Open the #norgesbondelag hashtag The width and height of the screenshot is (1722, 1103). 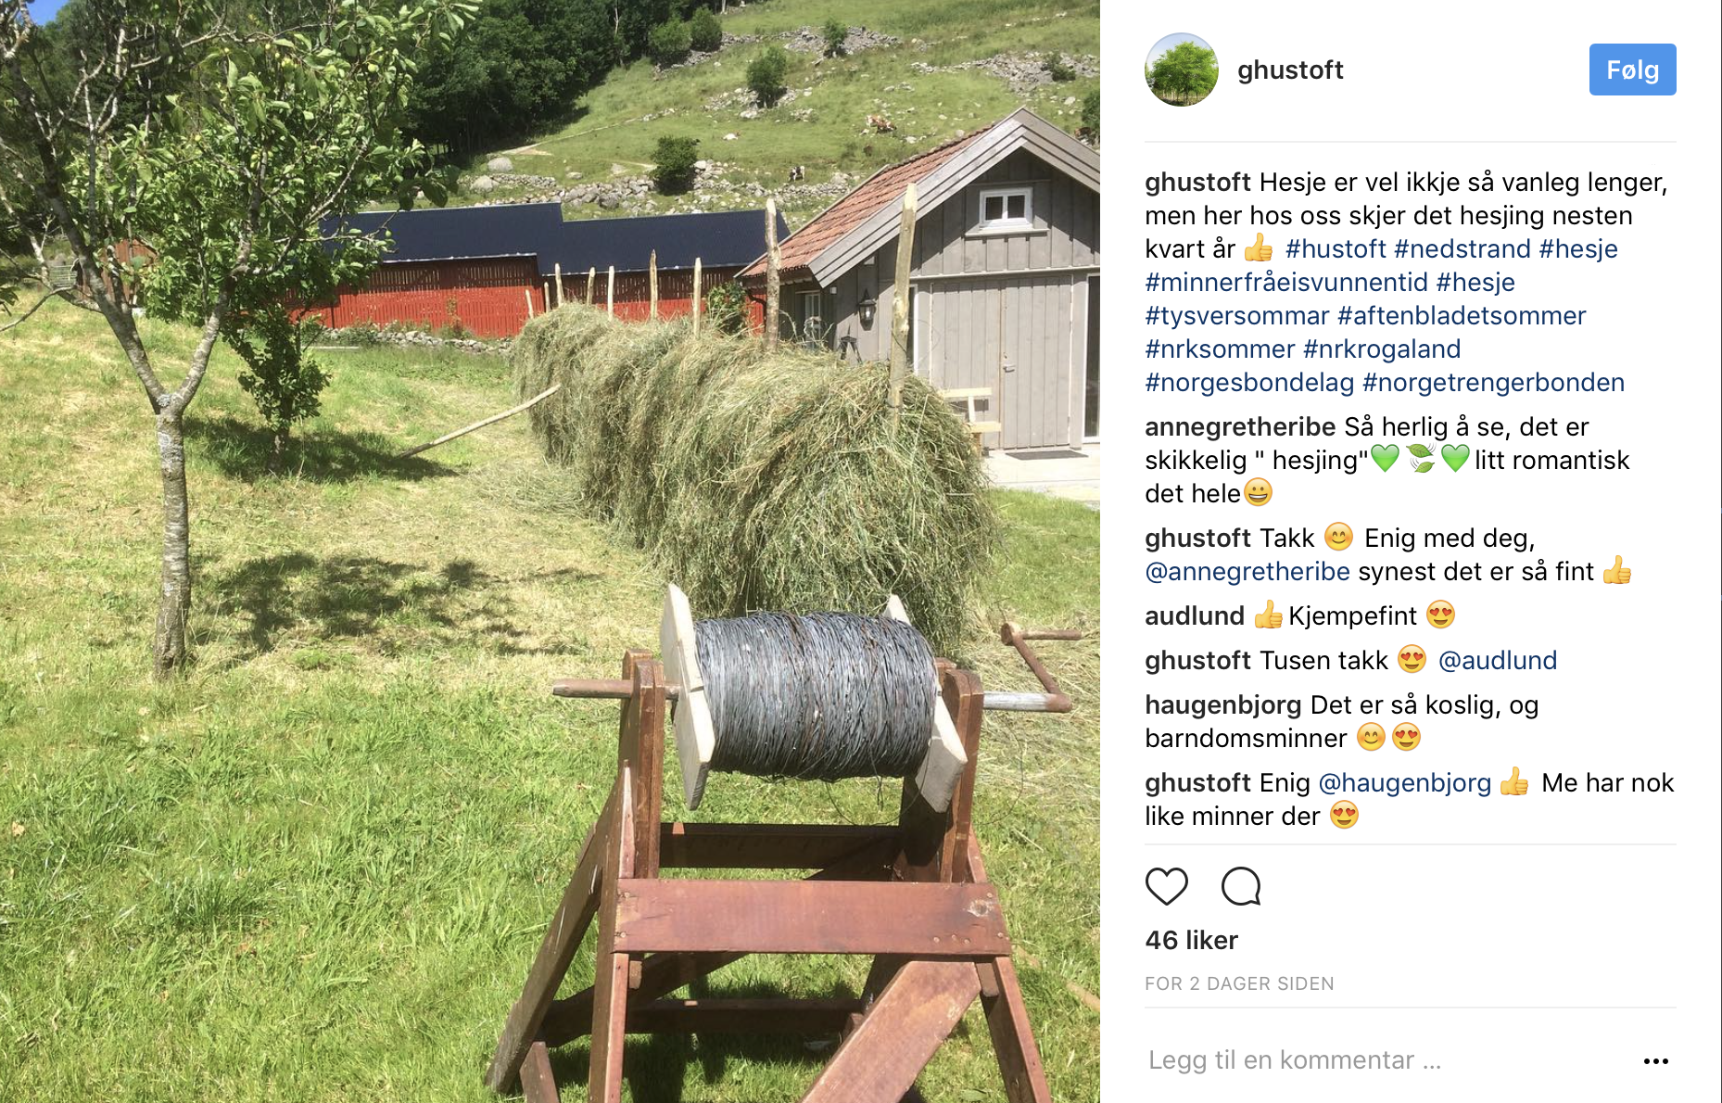(x=1249, y=382)
